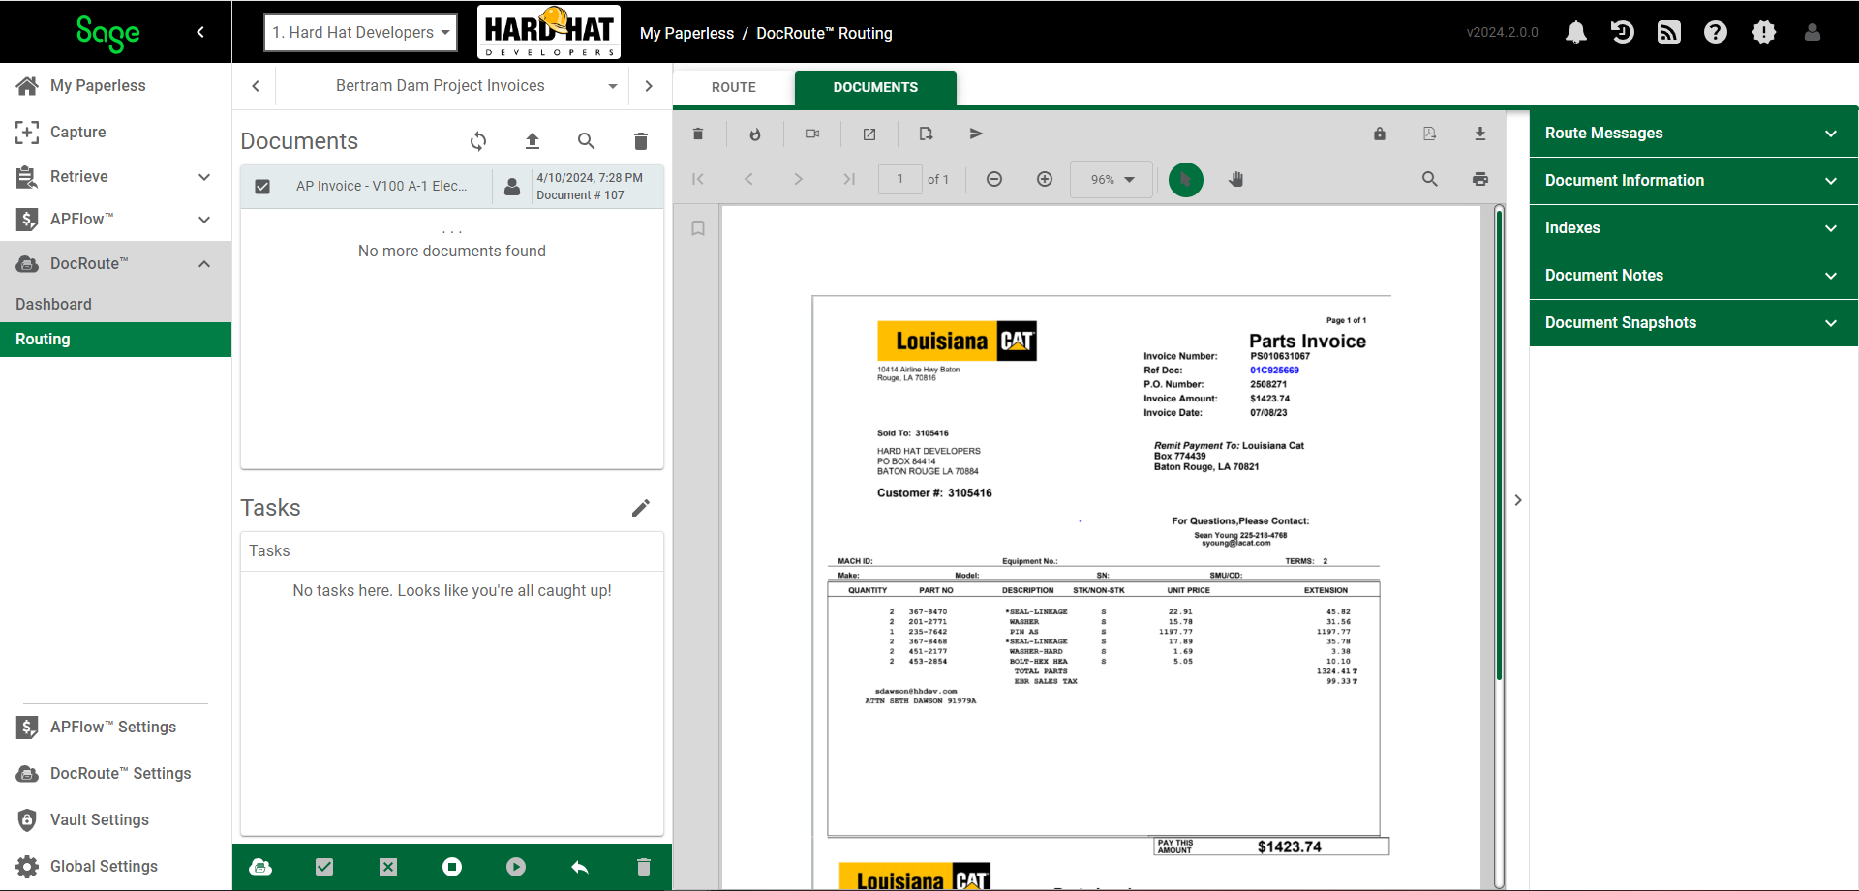
Task: Expand the Document Information panel
Action: (1692, 181)
